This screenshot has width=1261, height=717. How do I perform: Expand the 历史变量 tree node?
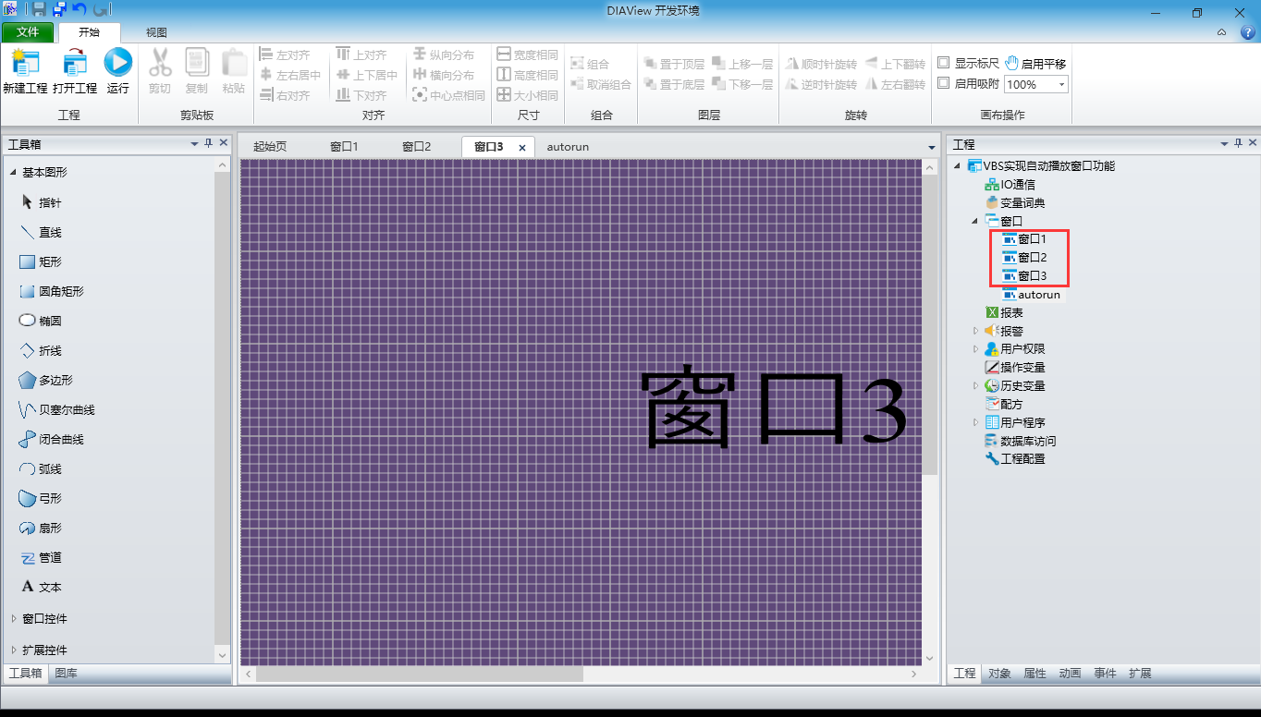[975, 385]
